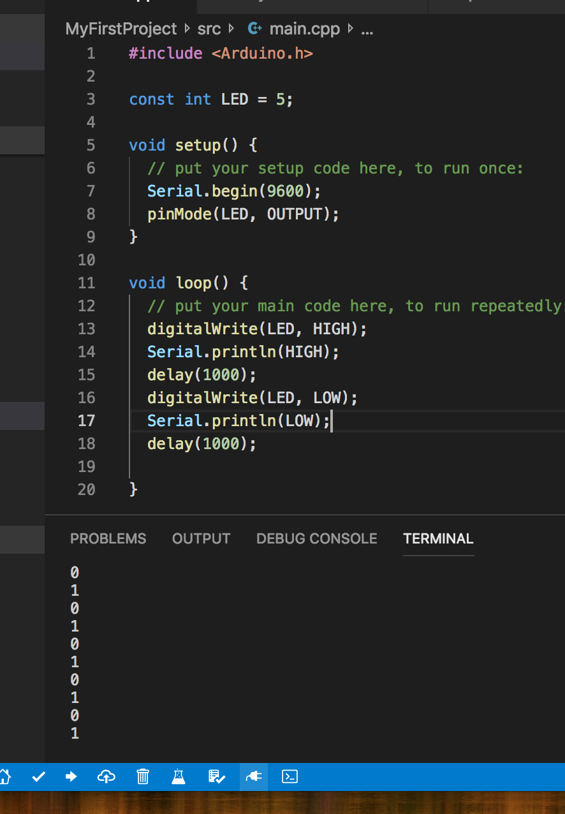
Task: Click the C++ file icon in breadcrumb
Action: (254, 29)
